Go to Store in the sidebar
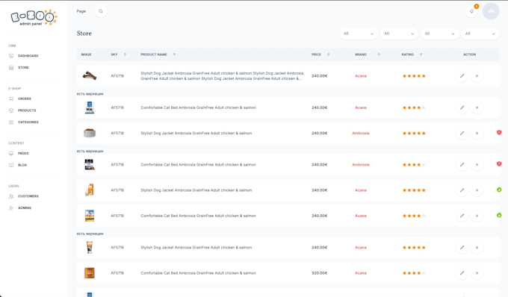The image size is (508, 297). 23,68
